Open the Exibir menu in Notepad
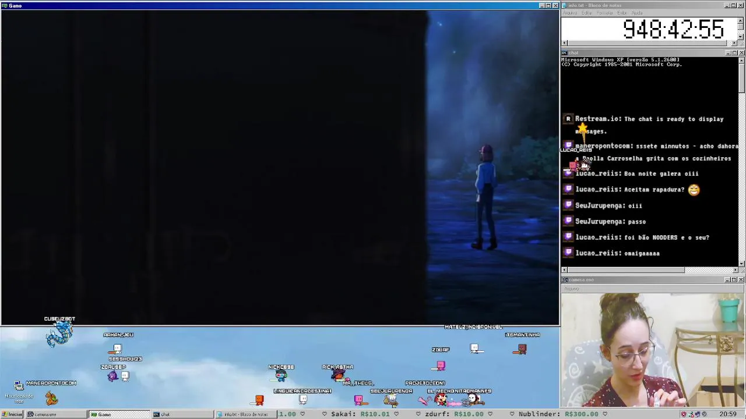 (x=622, y=13)
